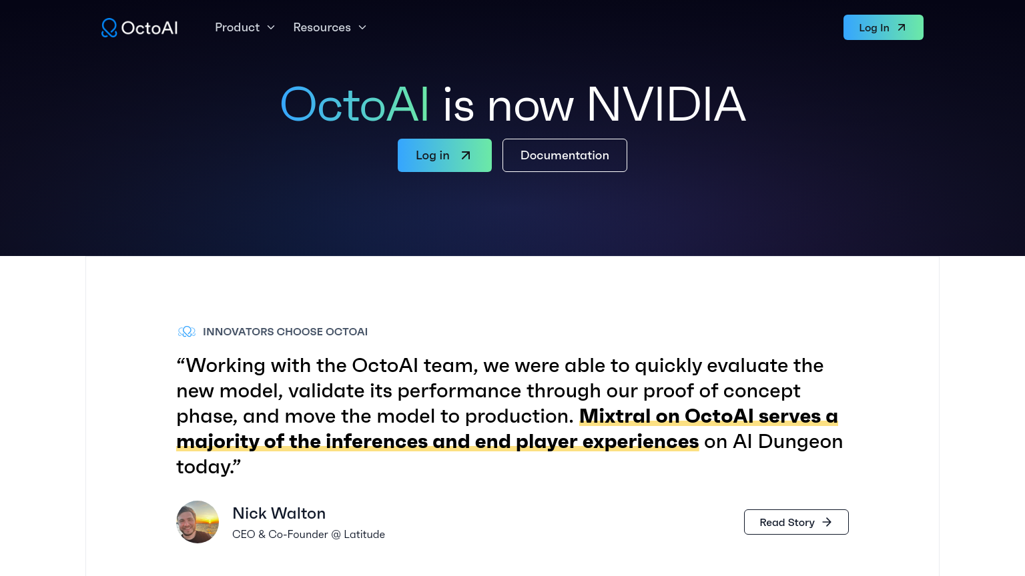Image resolution: width=1025 pixels, height=576 pixels.
Task: Click Nick Walton's profile photo
Action: [x=198, y=522]
